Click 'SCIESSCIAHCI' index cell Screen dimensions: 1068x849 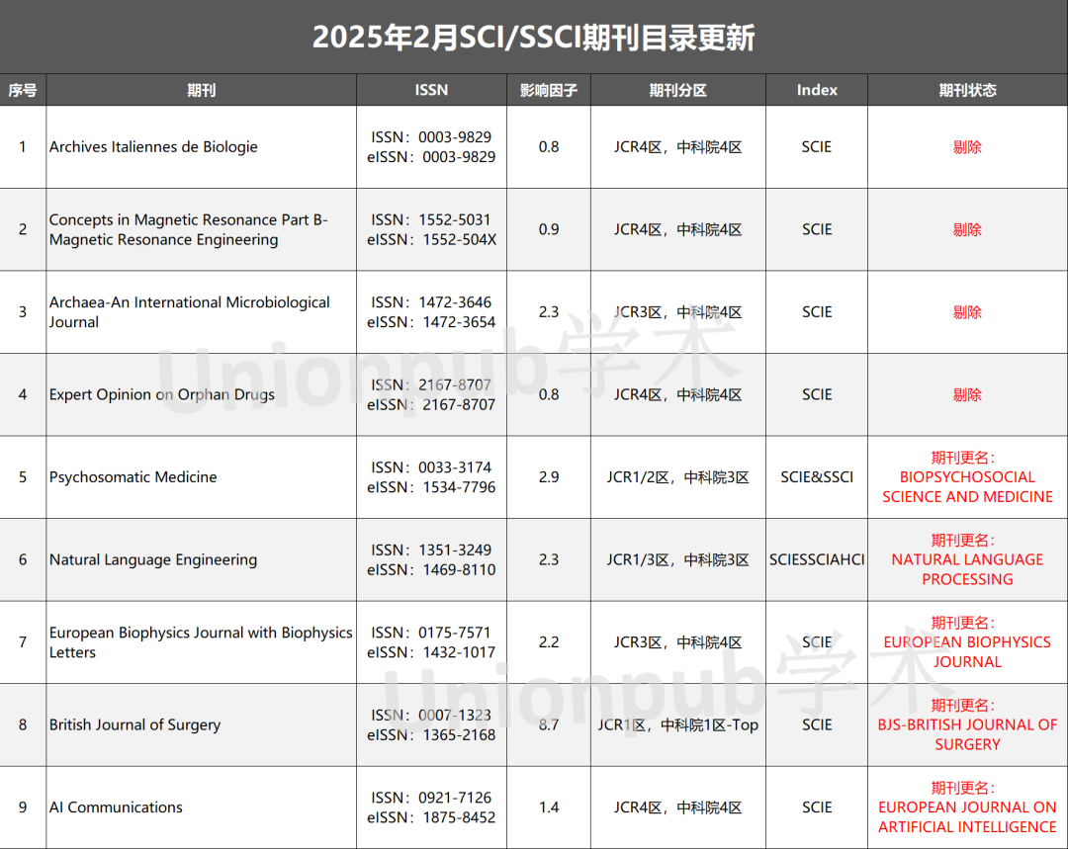coord(817,559)
